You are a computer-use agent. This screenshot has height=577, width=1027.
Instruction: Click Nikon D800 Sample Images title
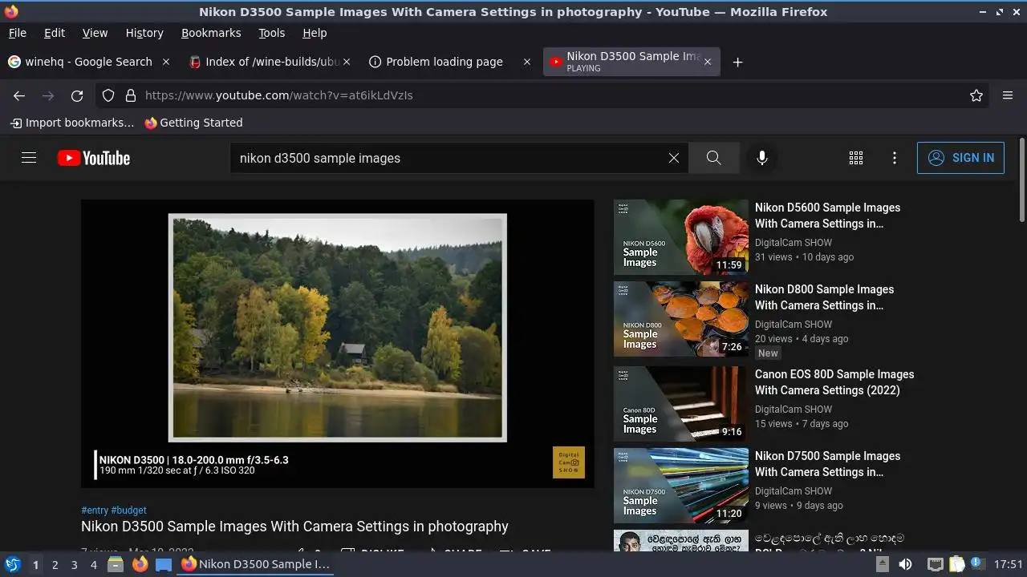click(x=824, y=297)
